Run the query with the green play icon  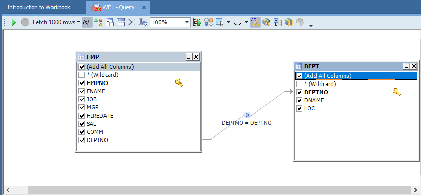pos(14,22)
